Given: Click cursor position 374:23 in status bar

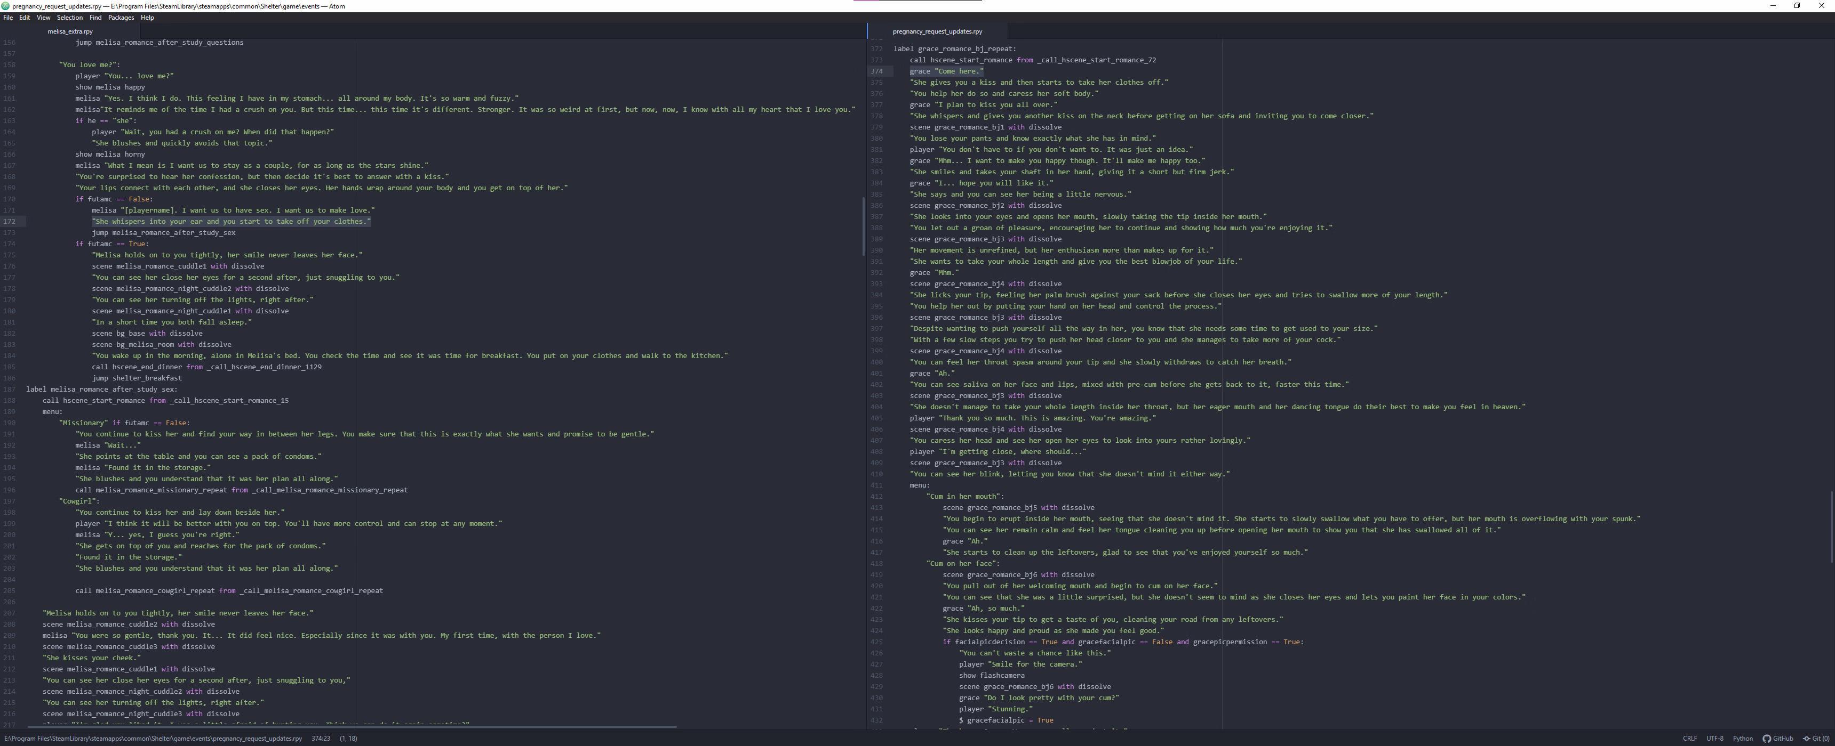Looking at the screenshot, I should (x=321, y=738).
